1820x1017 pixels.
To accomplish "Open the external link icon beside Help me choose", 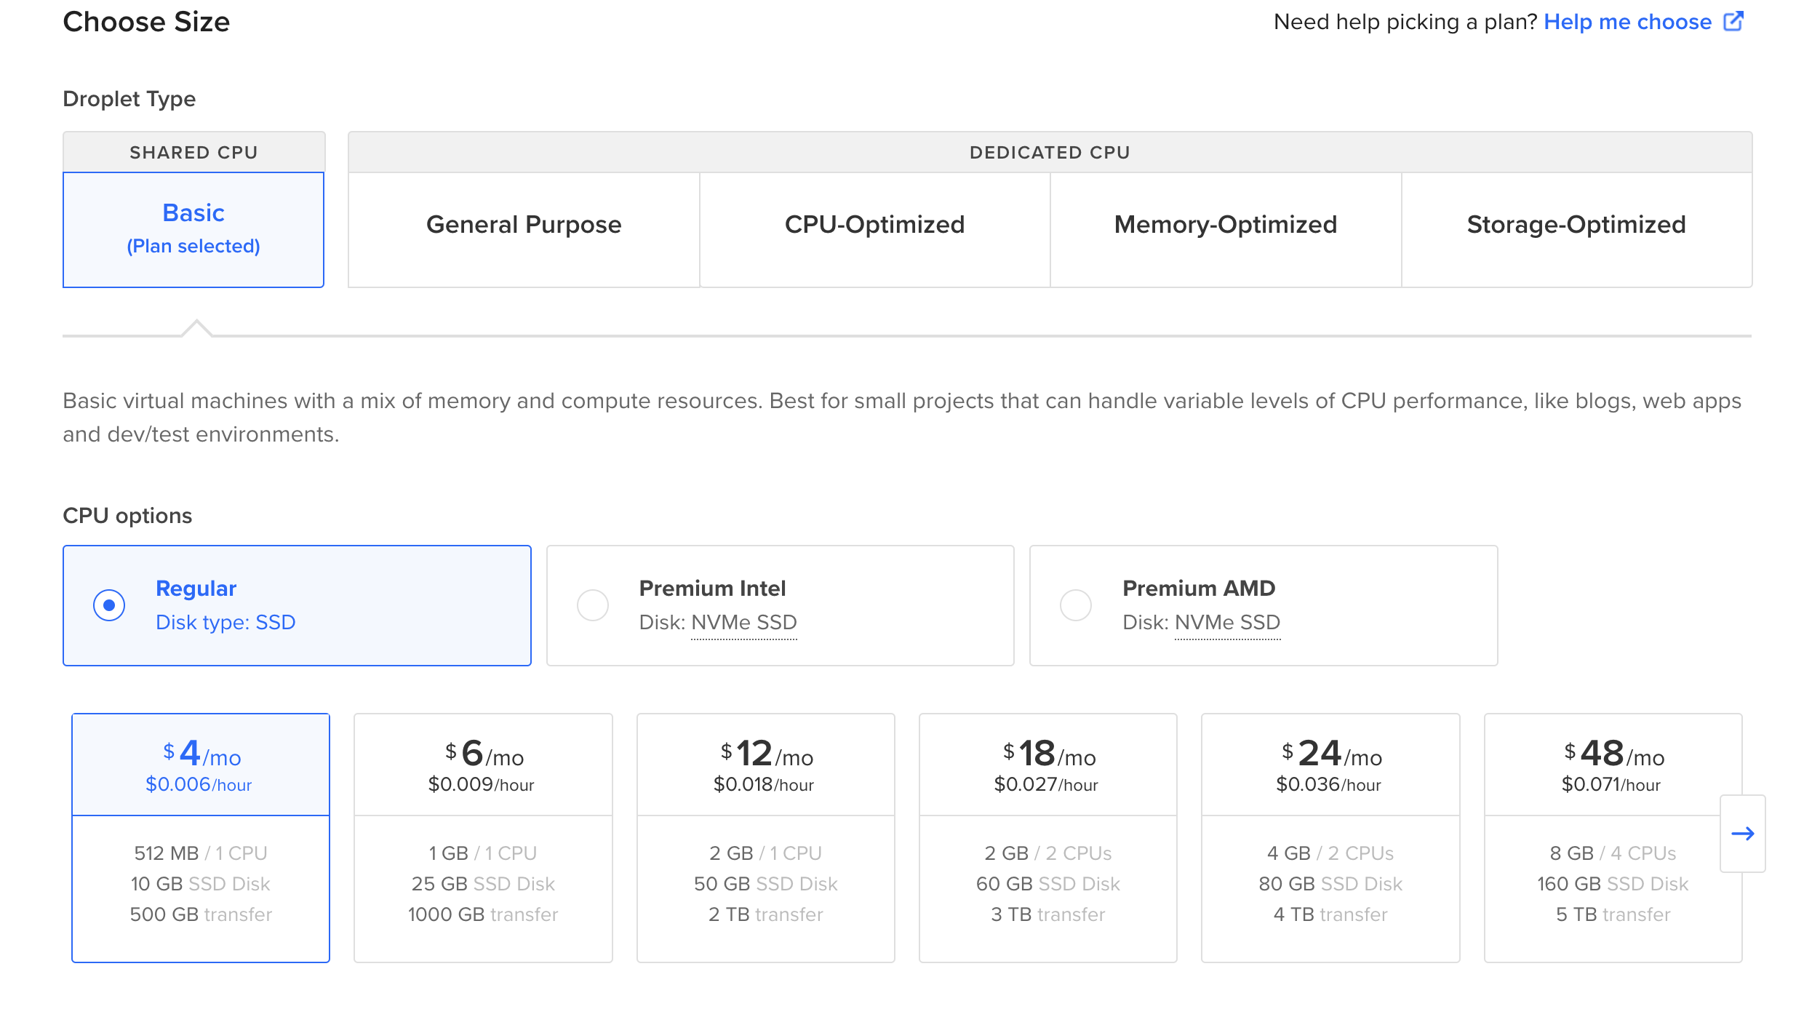I will click(x=1733, y=22).
